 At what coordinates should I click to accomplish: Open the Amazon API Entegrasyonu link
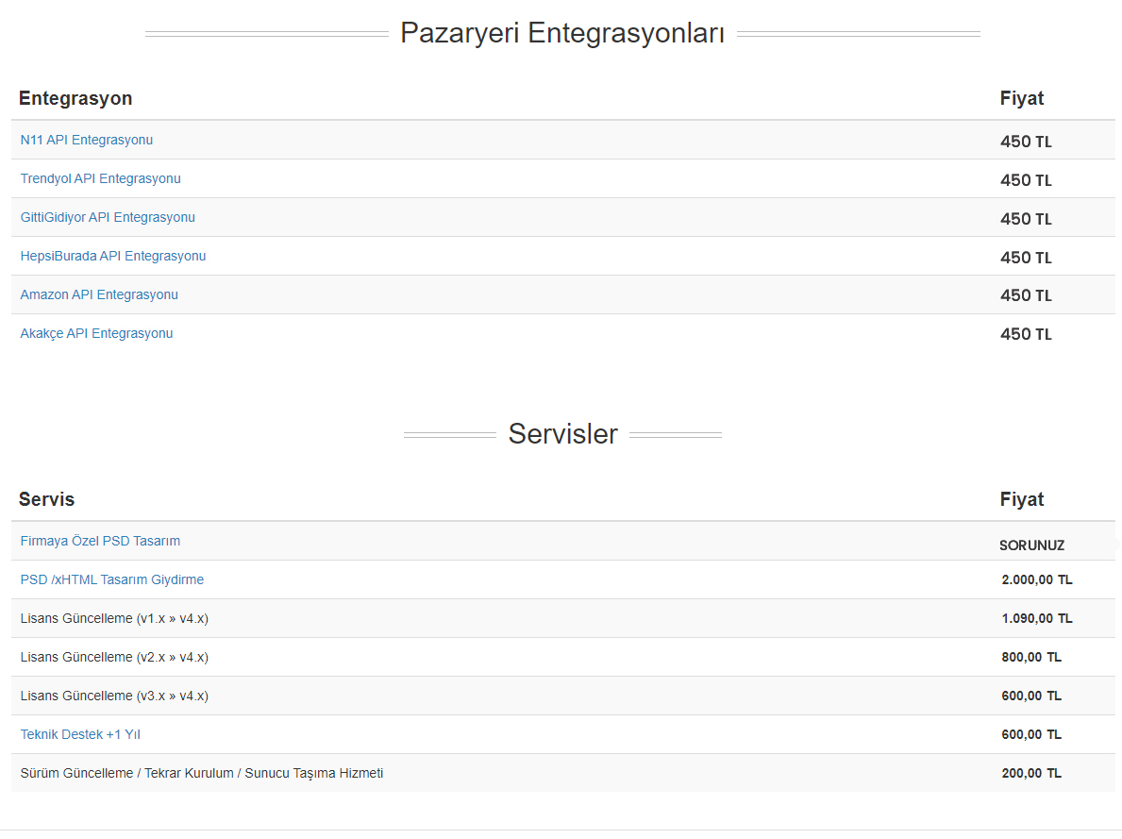point(99,295)
